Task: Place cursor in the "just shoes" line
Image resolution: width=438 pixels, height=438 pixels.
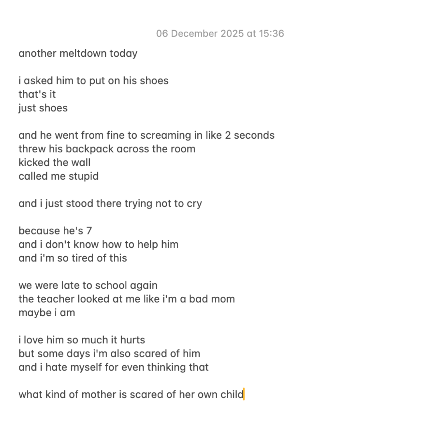Action: (x=43, y=108)
